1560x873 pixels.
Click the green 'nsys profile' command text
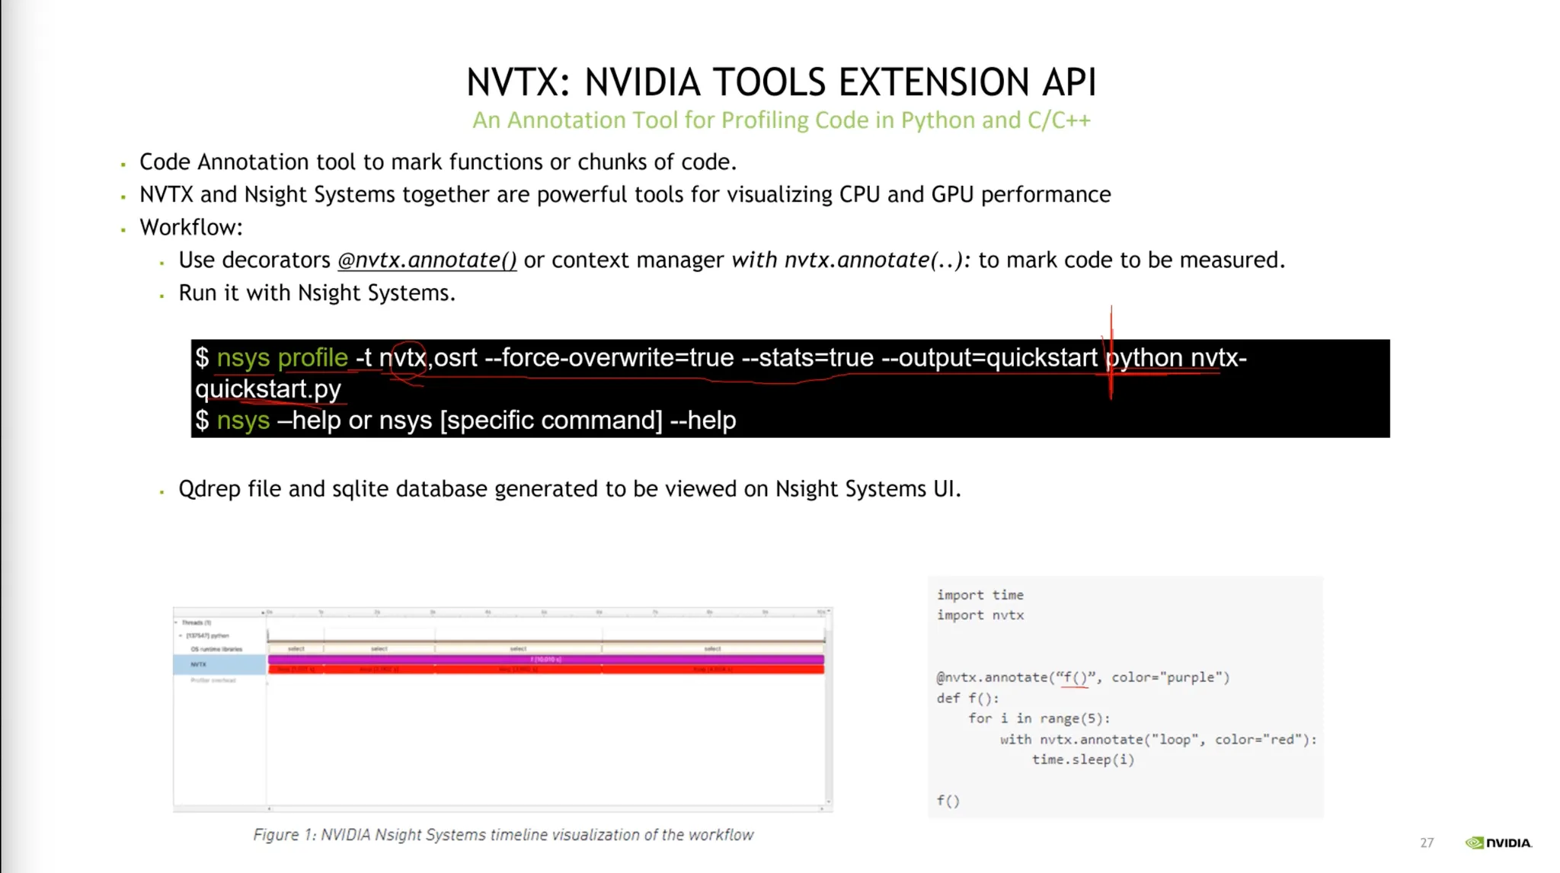click(x=282, y=358)
